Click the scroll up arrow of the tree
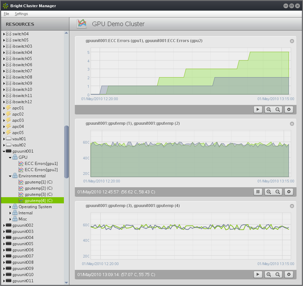 point(66,33)
